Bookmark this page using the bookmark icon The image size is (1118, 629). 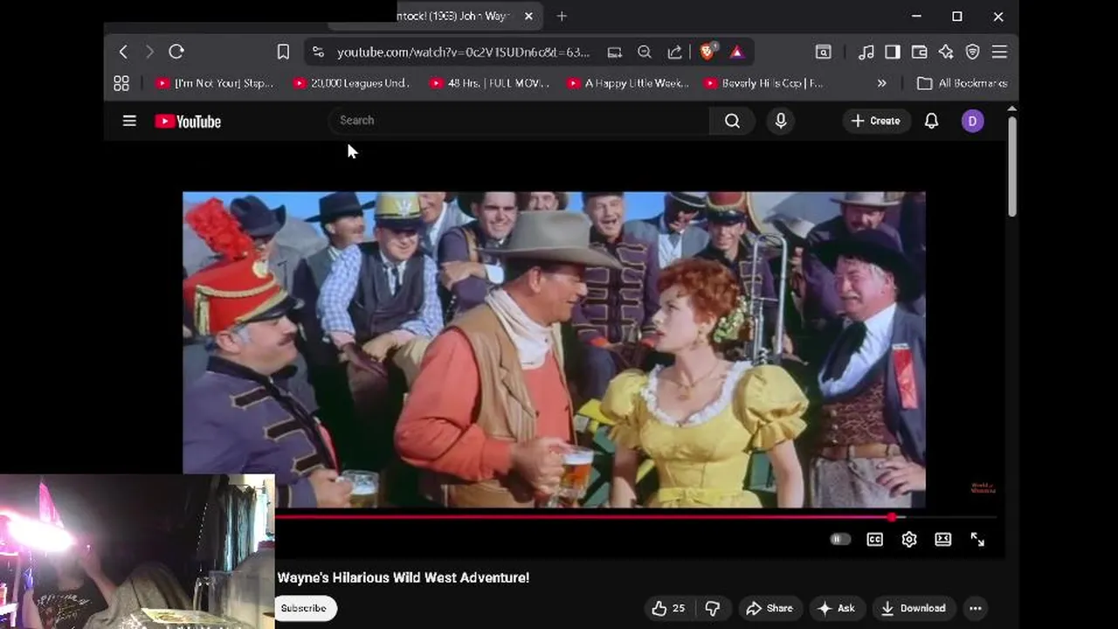click(x=283, y=52)
